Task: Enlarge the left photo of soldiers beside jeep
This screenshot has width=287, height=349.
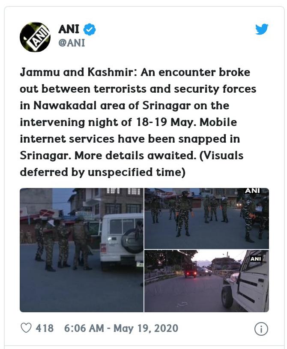Action: click(82, 250)
